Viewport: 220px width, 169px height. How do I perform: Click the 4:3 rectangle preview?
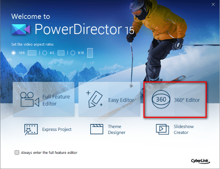61,53
